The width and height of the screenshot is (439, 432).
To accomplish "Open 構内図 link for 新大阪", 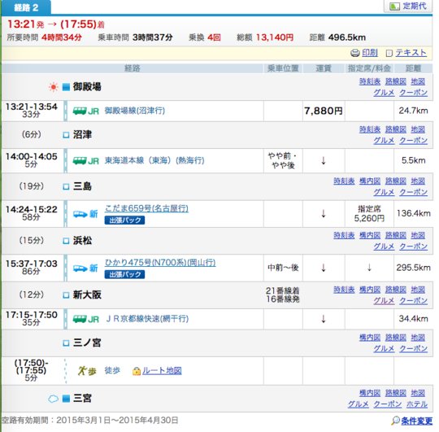I will (370, 290).
